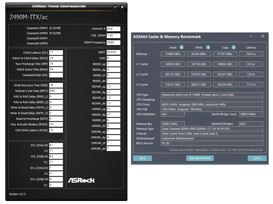The image size is (273, 204).
Task: Click the Copy info icon in AIDA64
Action: pyautogui.click(x=234, y=47)
